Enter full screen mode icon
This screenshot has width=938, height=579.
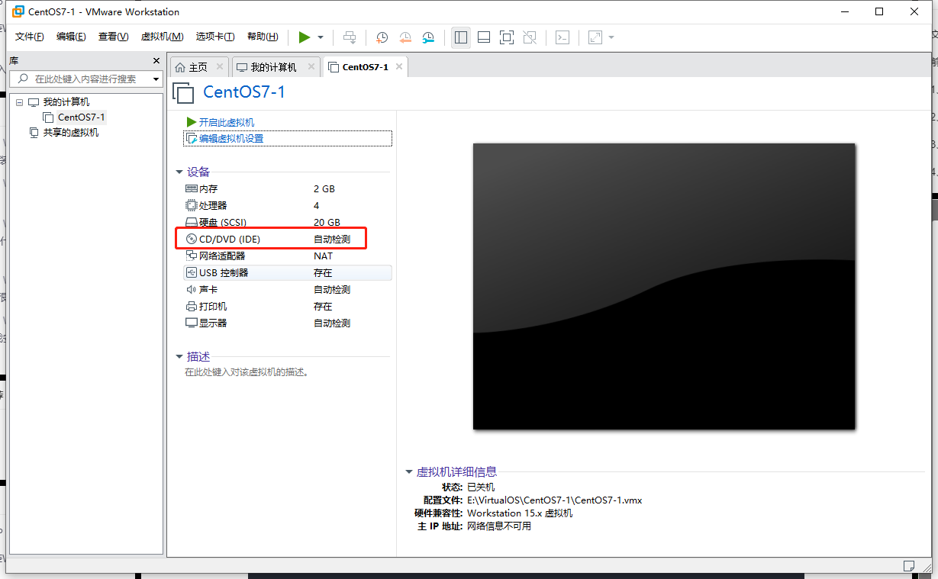[x=507, y=37]
